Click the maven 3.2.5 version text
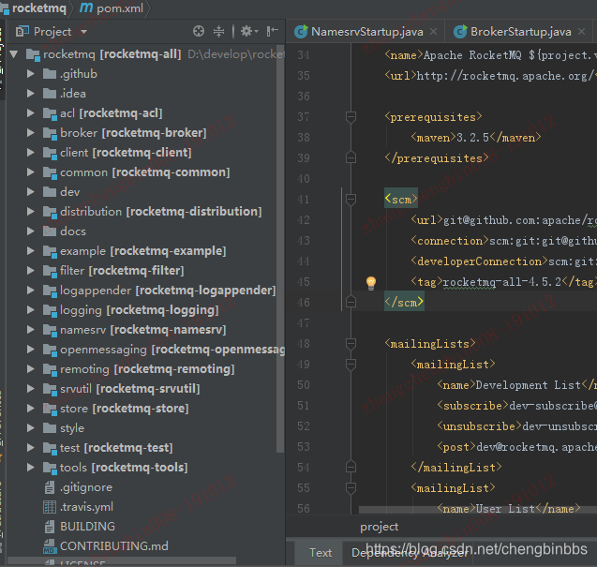 click(472, 138)
